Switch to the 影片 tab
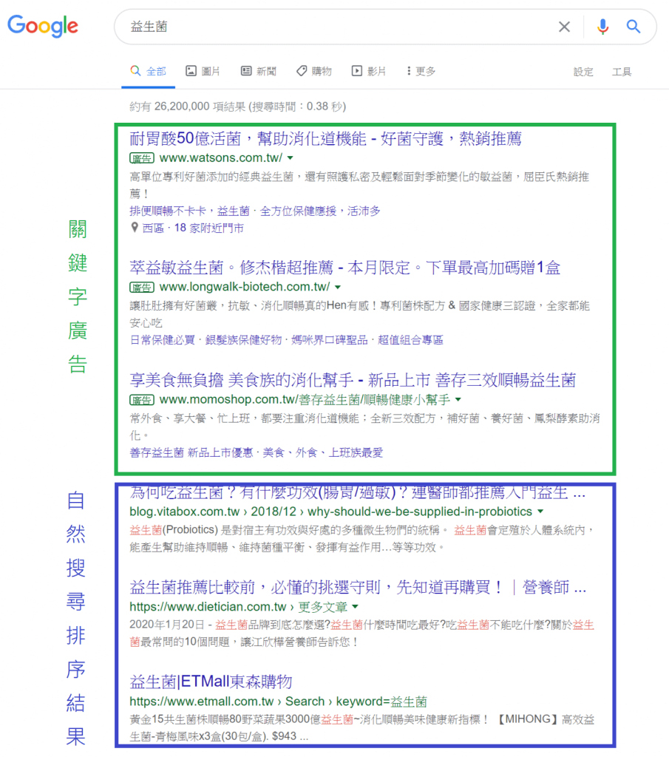 pos(369,72)
